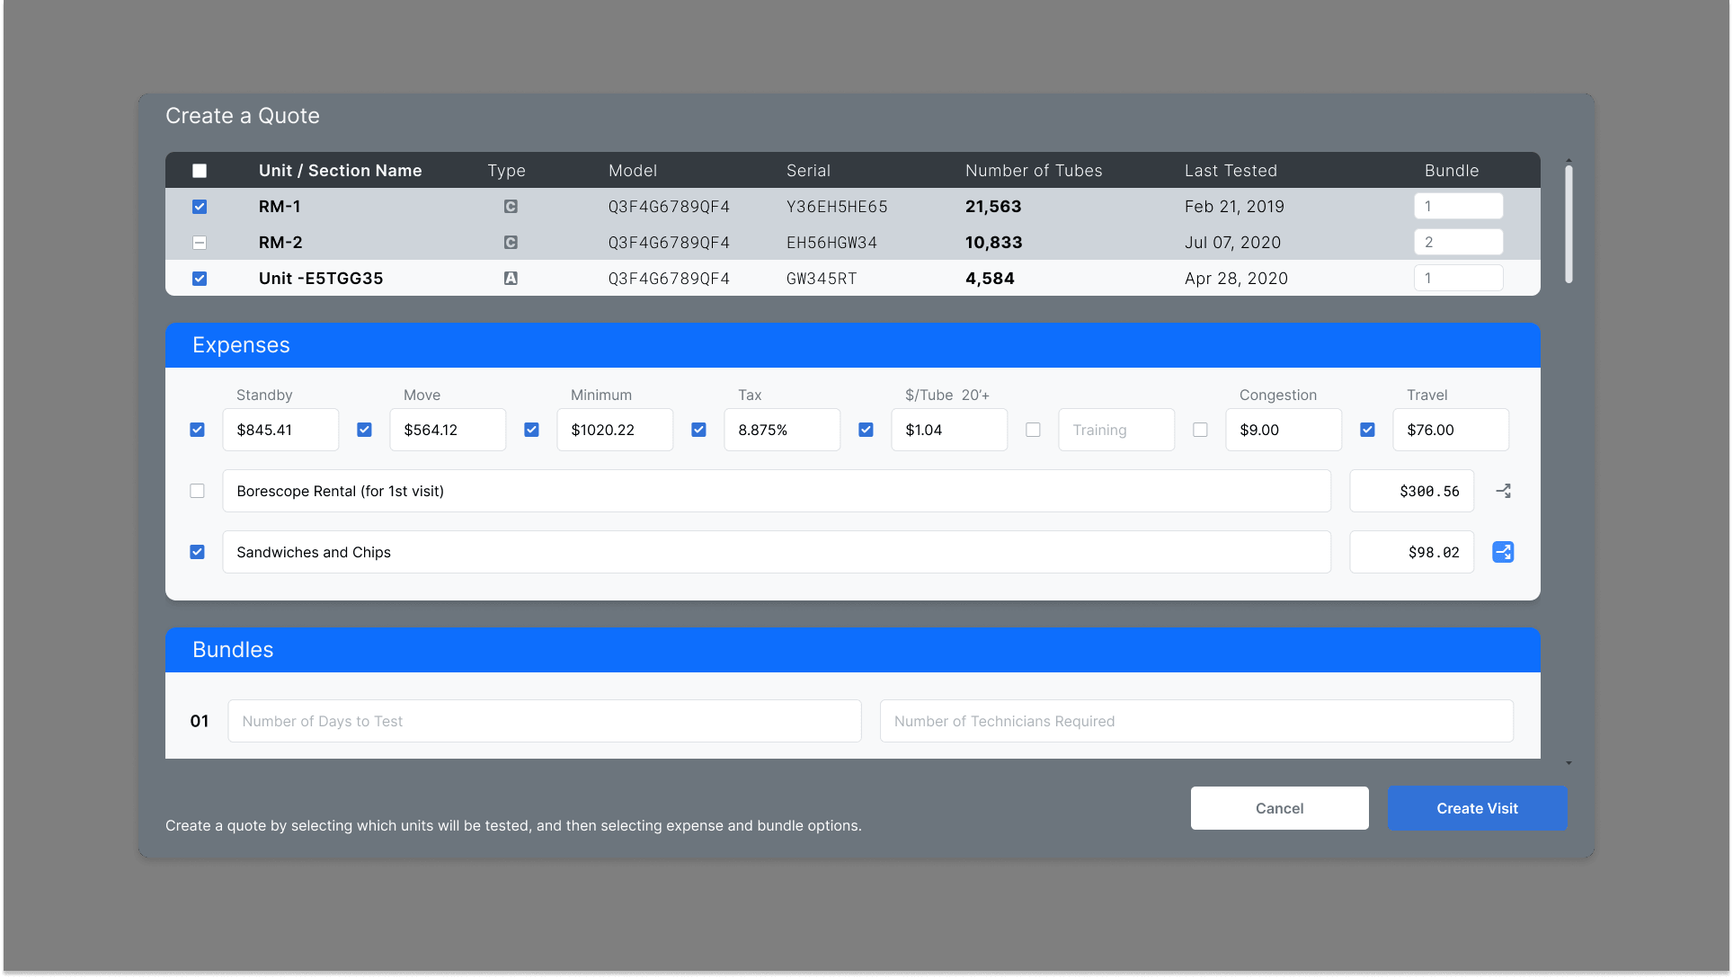Disable the Travel expense checkbox
Image resolution: width=1733 pixels, height=978 pixels.
1368,430
